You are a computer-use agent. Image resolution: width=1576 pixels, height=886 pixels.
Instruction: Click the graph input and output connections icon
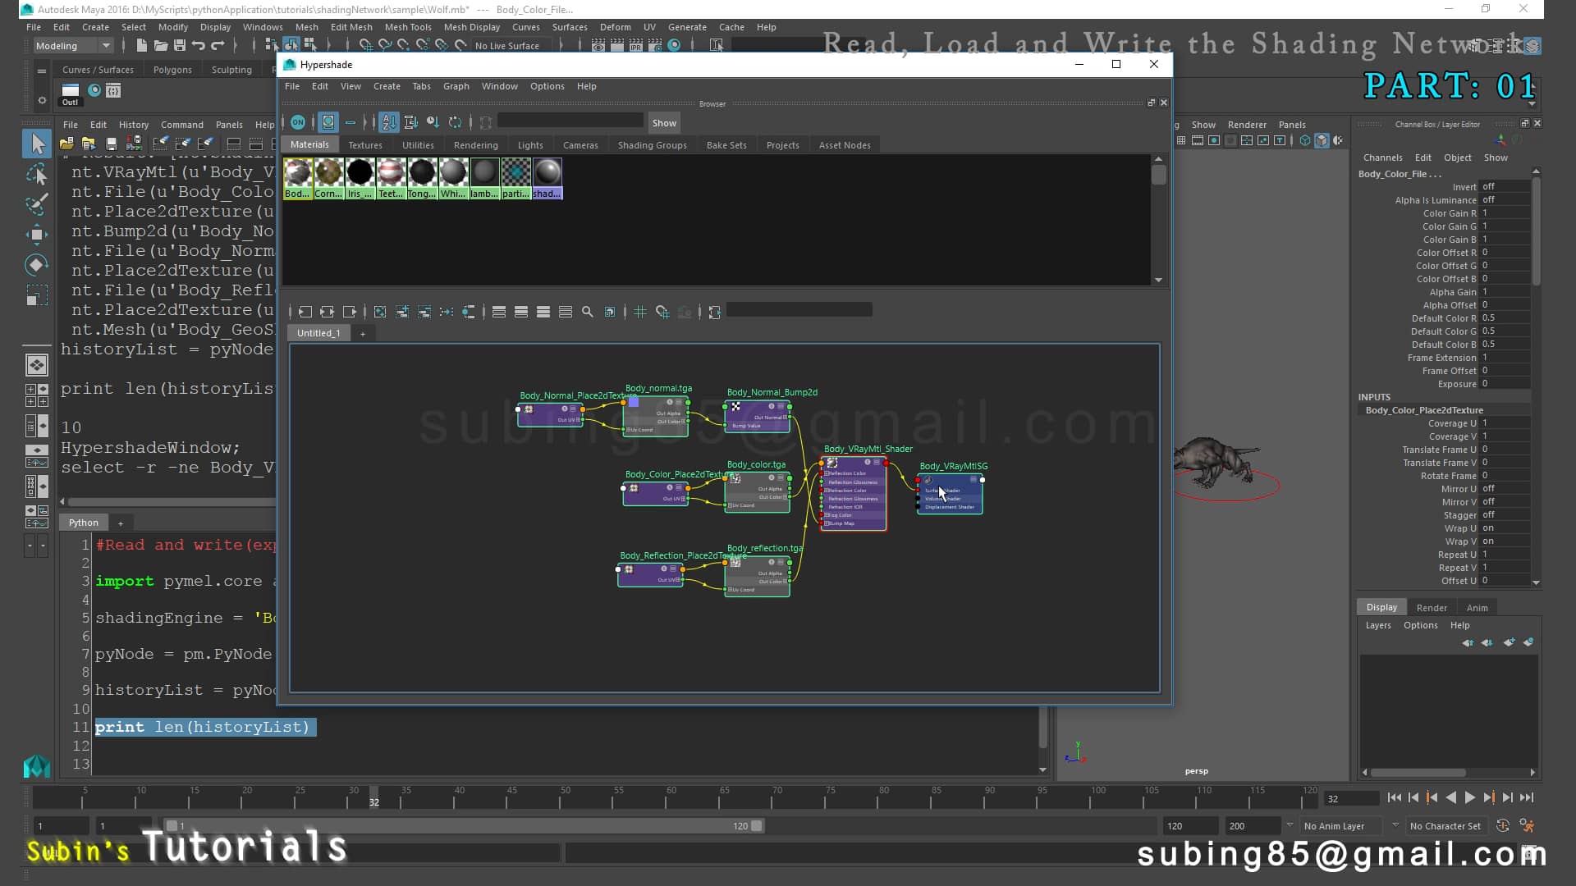pos(328,312)
